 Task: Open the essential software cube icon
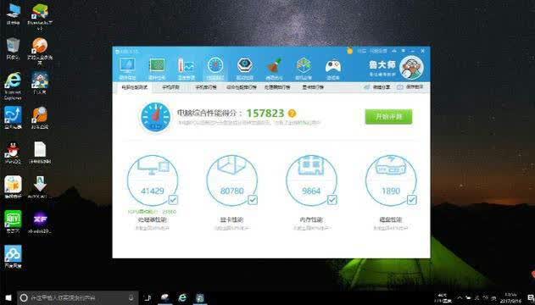coord(304,68)
